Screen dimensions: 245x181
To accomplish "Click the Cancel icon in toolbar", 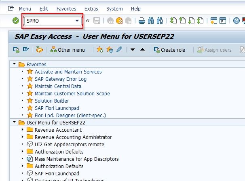I will [x=128, y=21].
